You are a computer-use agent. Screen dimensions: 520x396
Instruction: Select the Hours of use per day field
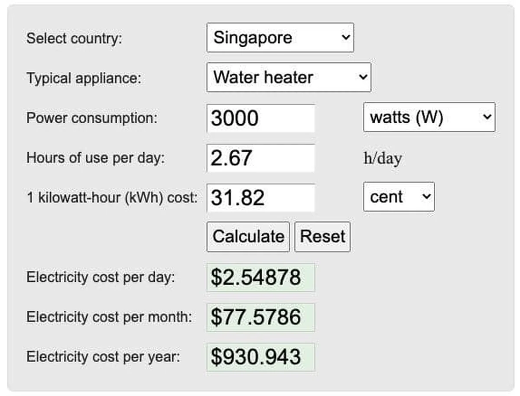[x=260, y=158]
